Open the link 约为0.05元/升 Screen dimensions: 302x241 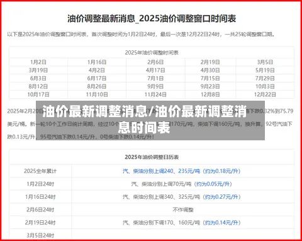pos(213,184)
